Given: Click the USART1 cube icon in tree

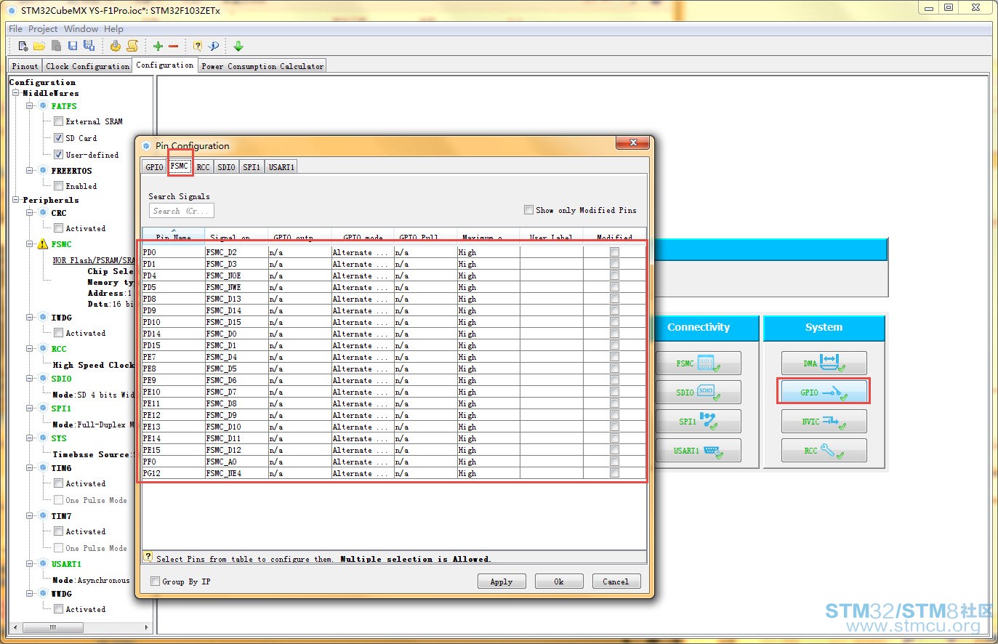Looking at the screenshot, I should point(43,564).
